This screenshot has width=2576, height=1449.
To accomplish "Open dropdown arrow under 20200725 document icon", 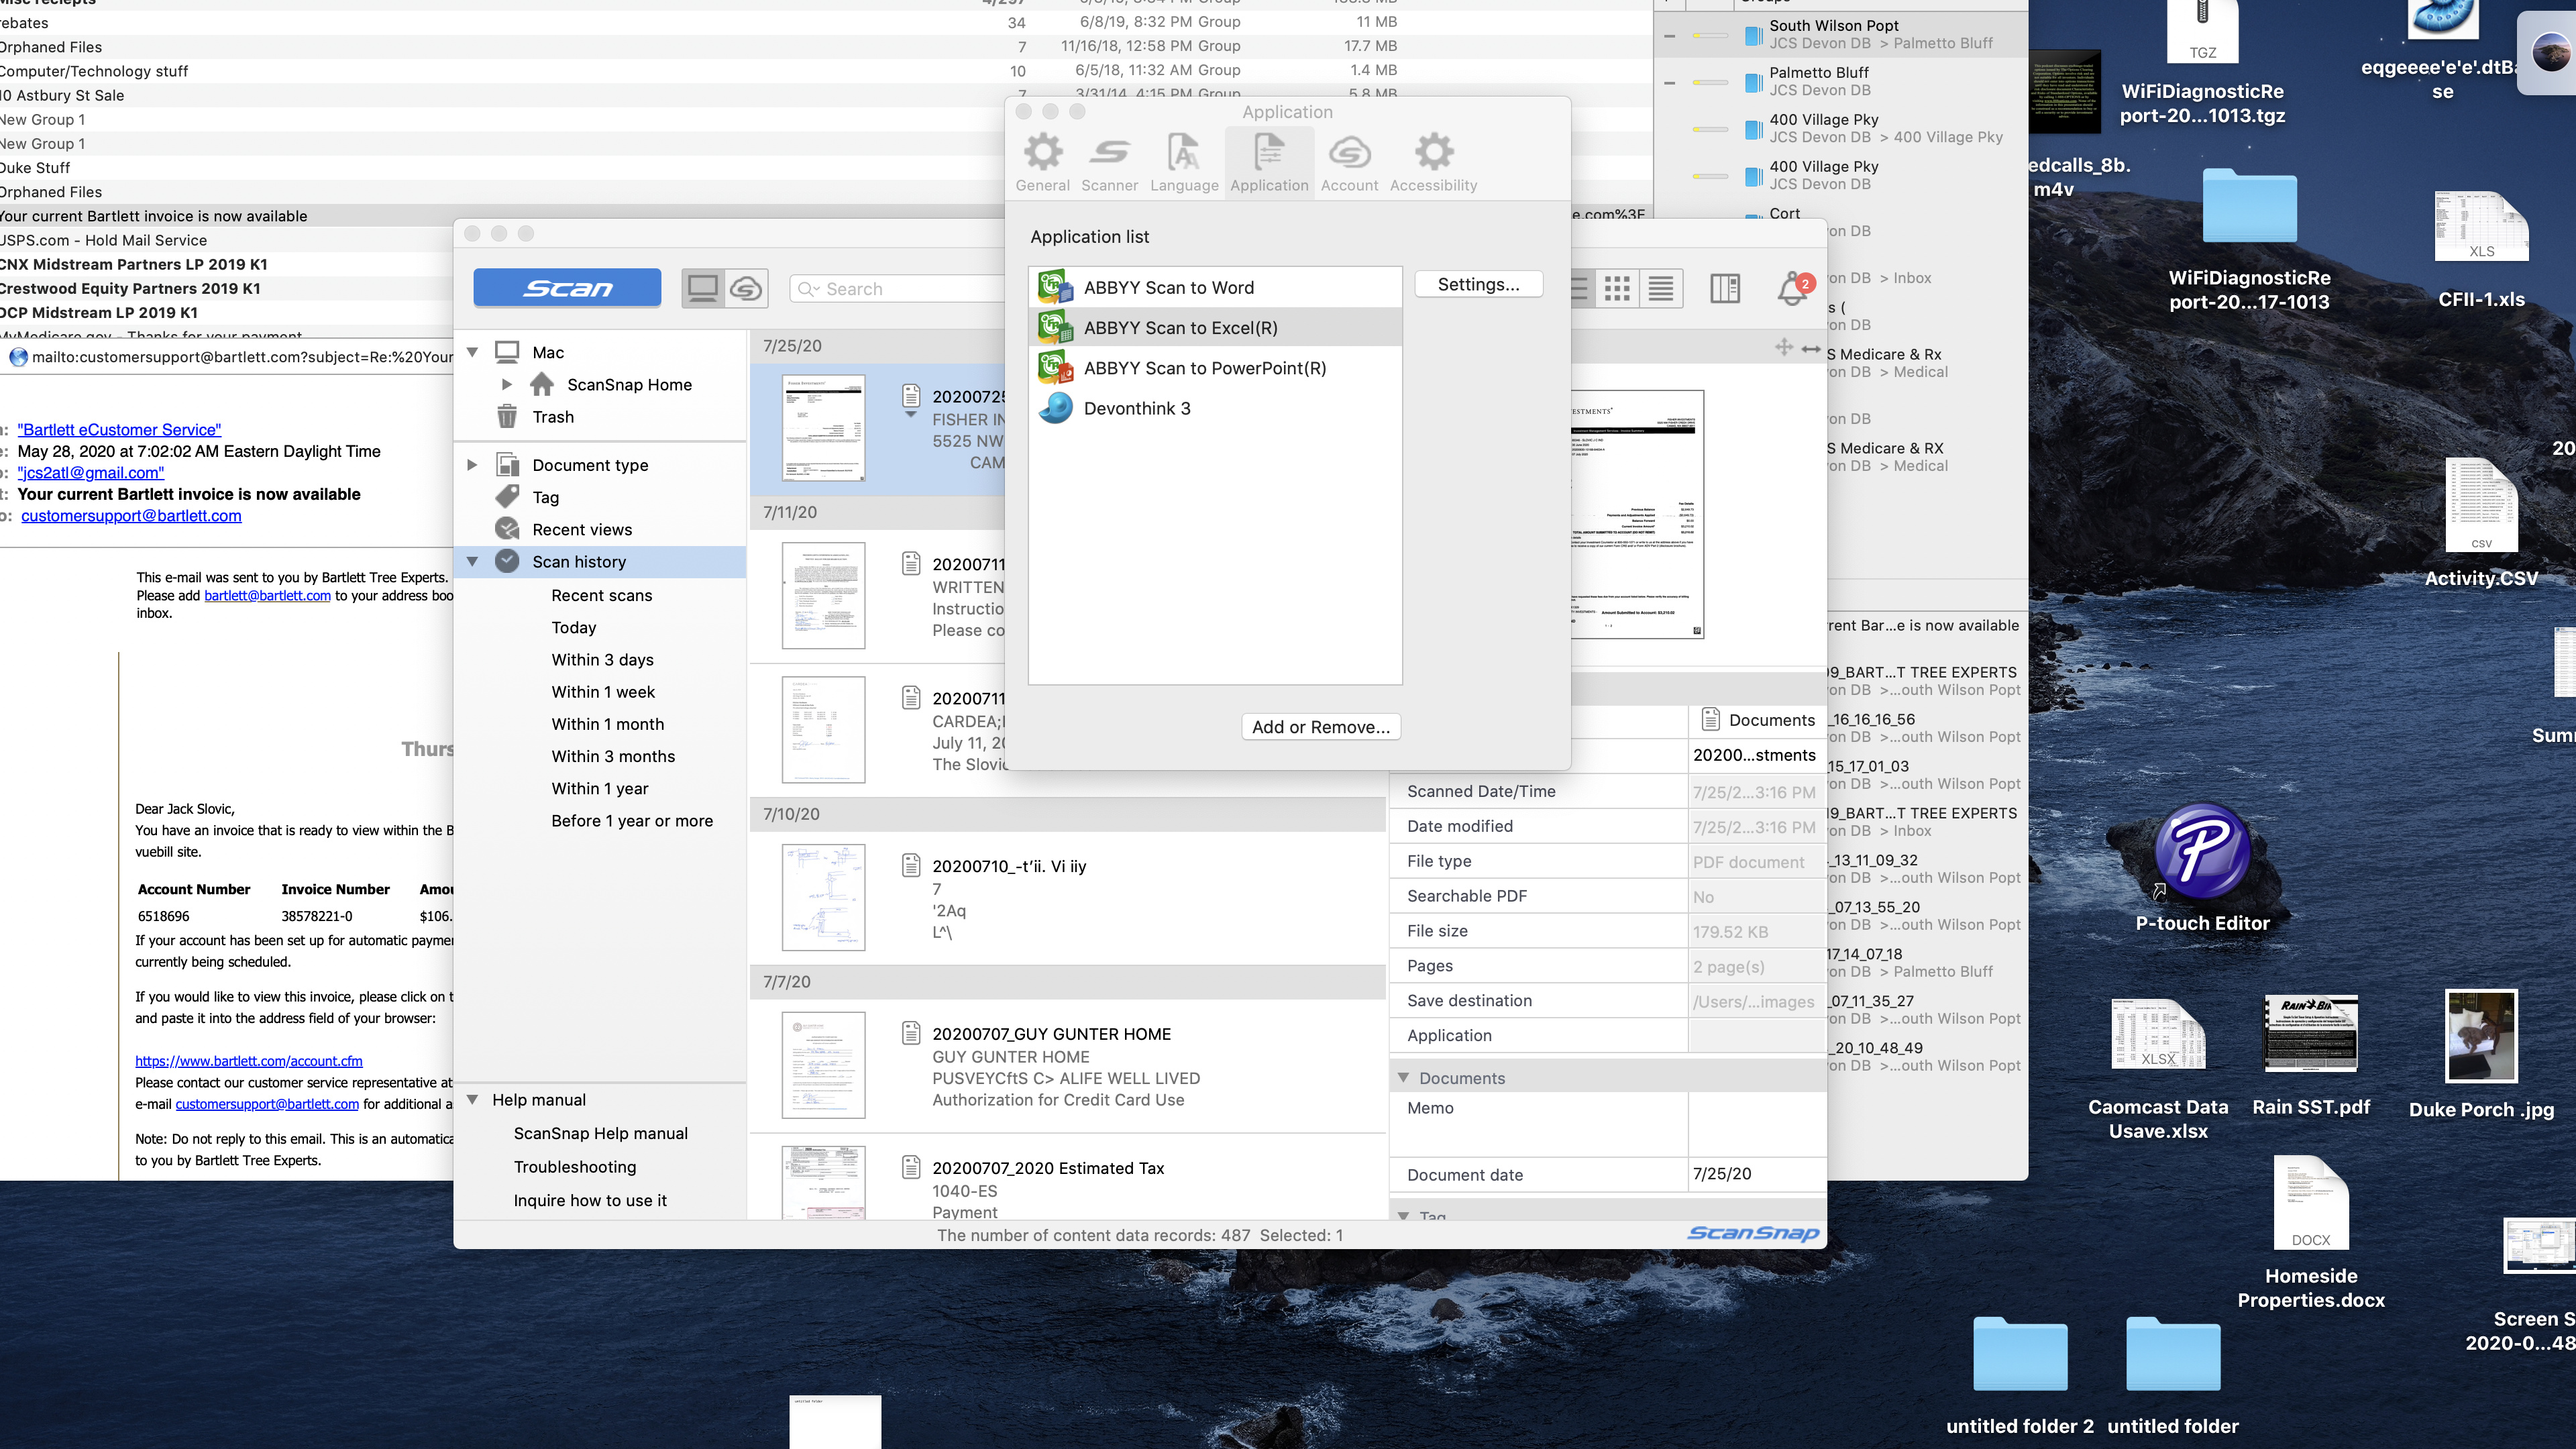I will 911,414.
